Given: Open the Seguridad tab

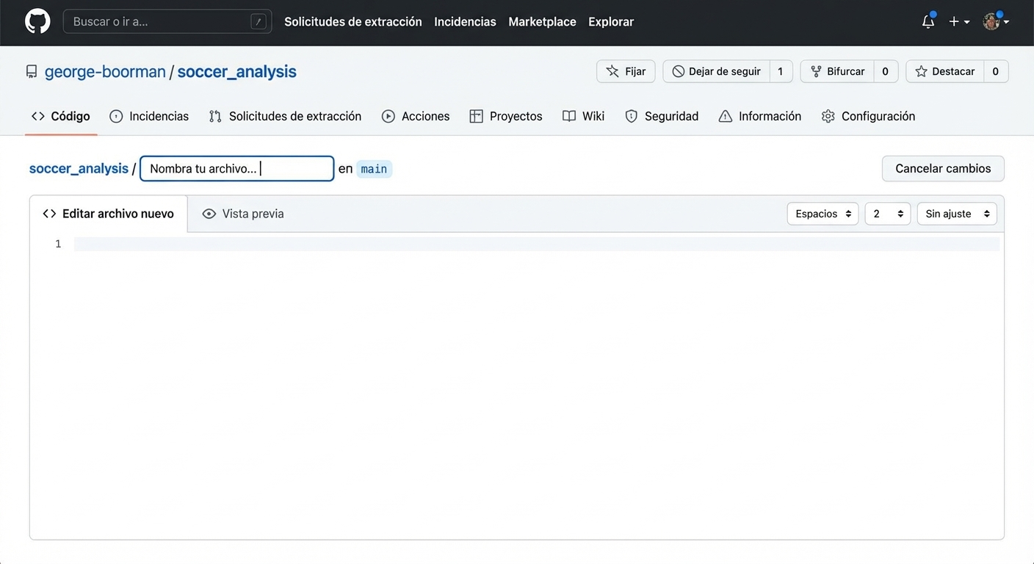Looking at the screenshot, I should click(x=662, y=116).
